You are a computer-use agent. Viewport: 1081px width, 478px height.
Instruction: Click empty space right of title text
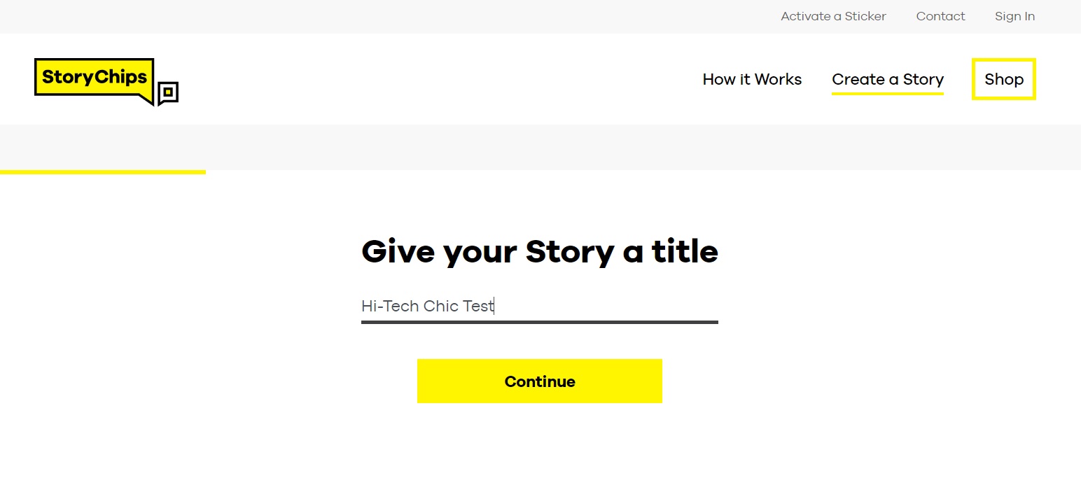click(x=606, y=306)
